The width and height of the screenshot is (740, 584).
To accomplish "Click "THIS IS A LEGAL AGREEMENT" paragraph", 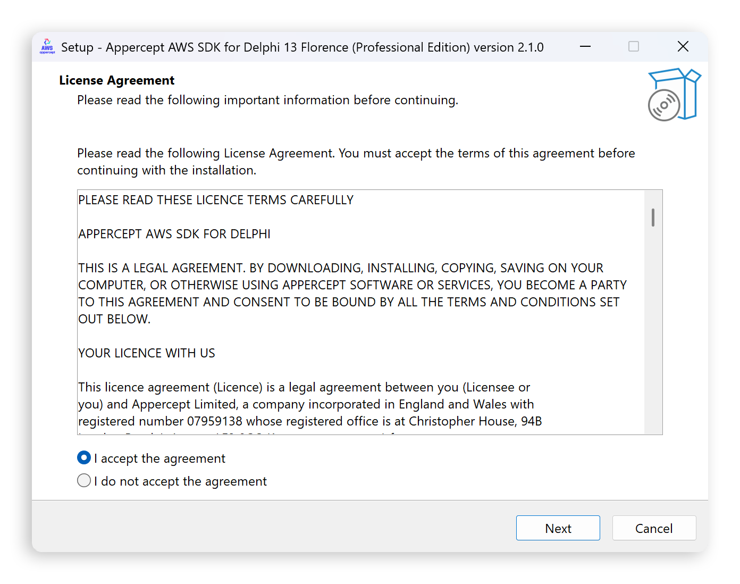I will click(352, 294).
